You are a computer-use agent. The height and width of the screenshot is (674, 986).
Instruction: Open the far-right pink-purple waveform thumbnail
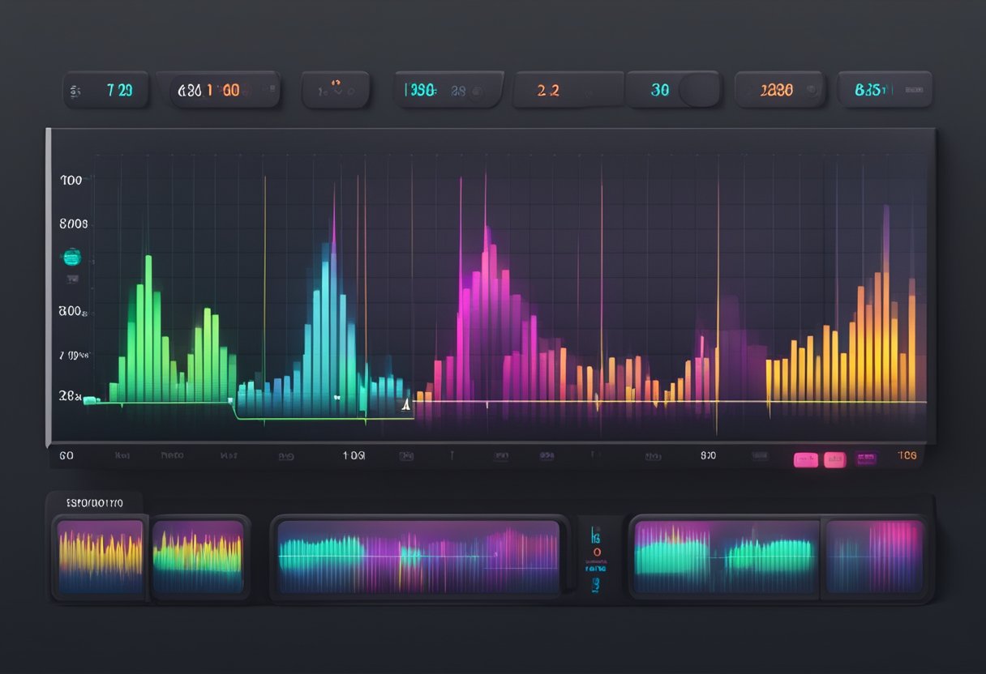click(x=874, y=557)
